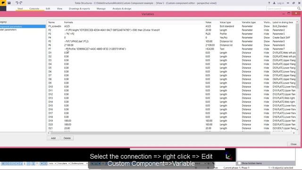Screen dimensions: 302x170
Task: Click into the Quick Launch search field
Action: [282, 8]
